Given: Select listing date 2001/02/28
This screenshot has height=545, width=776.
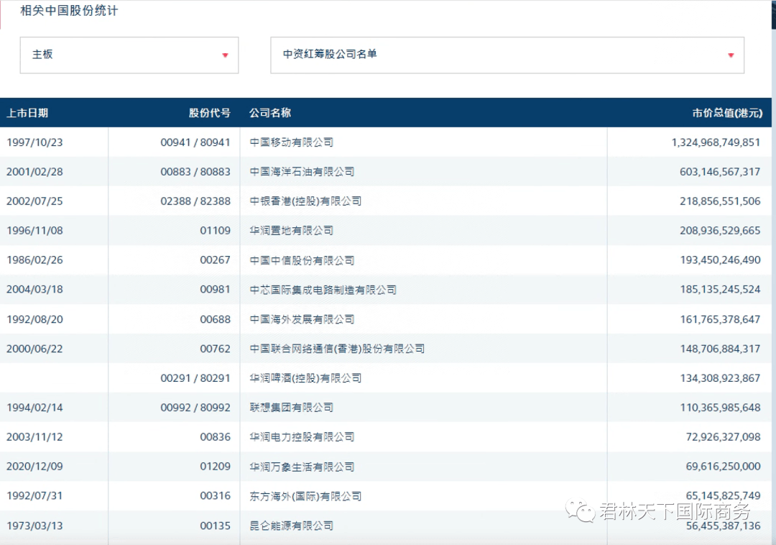Looking at the screenshot, I should tap(34, 172).
